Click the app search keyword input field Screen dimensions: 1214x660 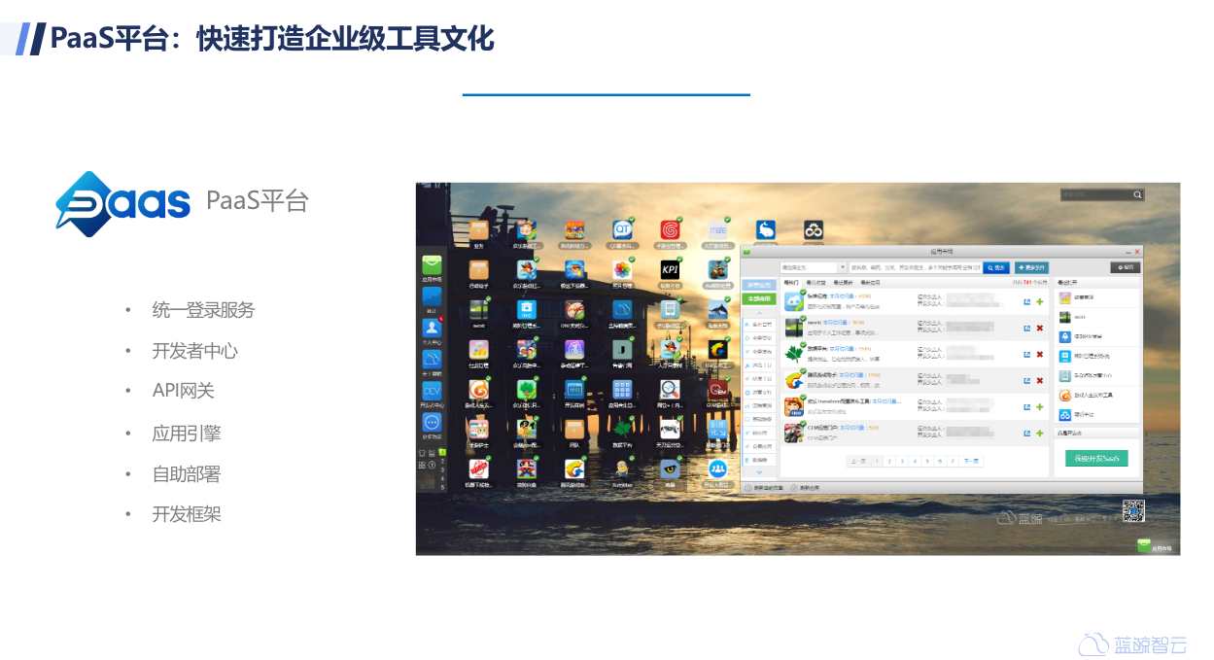914,267
